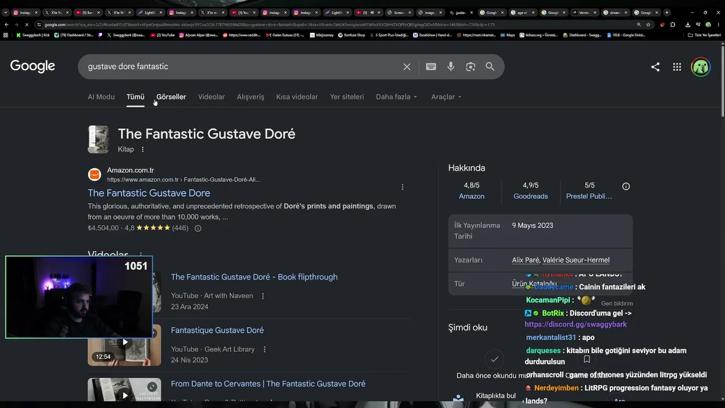Focus the browser address bar URL

tap(334, 25)
